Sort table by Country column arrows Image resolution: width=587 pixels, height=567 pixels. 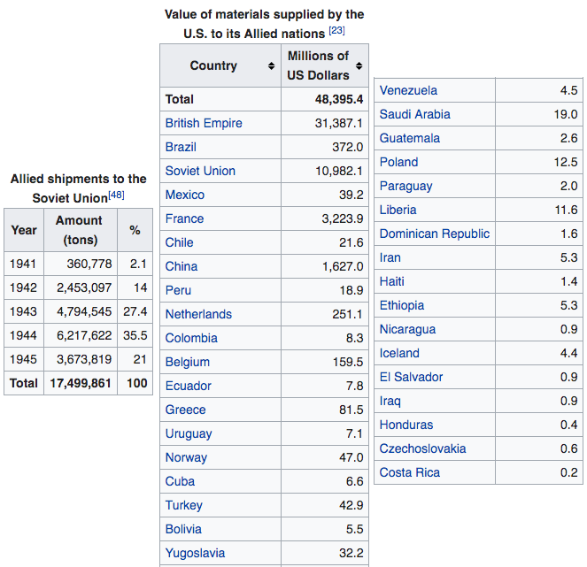[272, 66]
